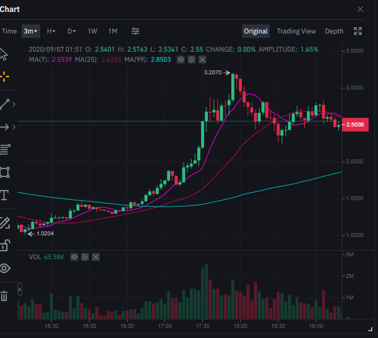
Task: Select the text annotation tool
Action: [5, 196]
